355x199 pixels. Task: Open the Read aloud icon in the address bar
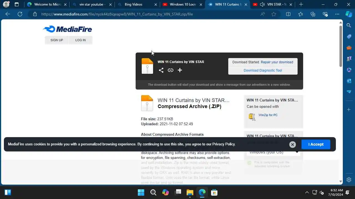click(x=263, y=14)
